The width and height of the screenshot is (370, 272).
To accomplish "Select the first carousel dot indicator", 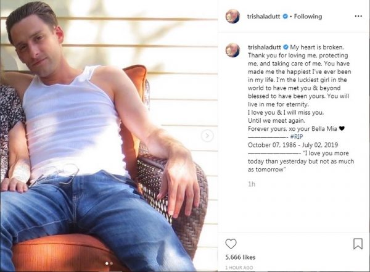I will pyautogui.click(x=107, y=263).
